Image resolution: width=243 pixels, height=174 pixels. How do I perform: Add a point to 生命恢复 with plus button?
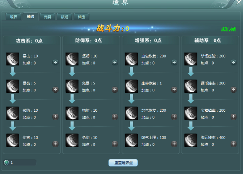point(174,90)
